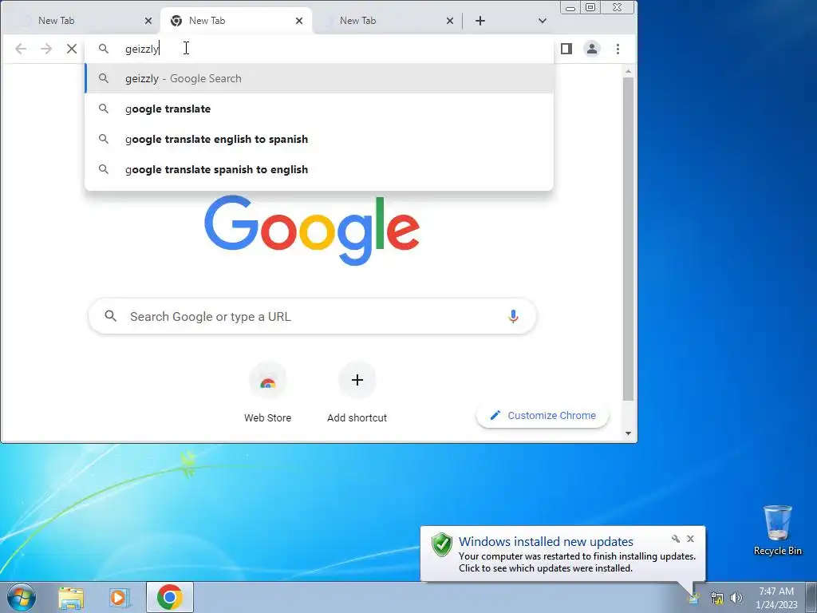This screenshot has width=817, height=613.
Task: Click the page scrollbar up arrow
Action: 629,71
